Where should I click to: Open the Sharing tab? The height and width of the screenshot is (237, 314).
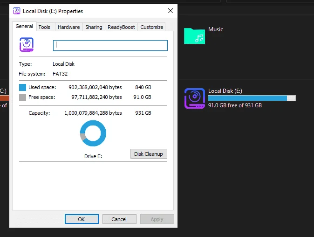click(x=94, y=27)
